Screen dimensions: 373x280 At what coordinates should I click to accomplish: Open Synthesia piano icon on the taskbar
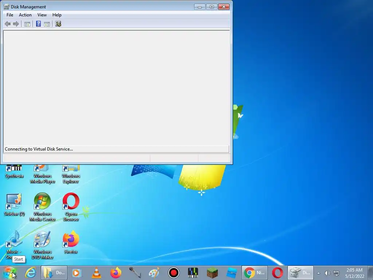[193, 273]
